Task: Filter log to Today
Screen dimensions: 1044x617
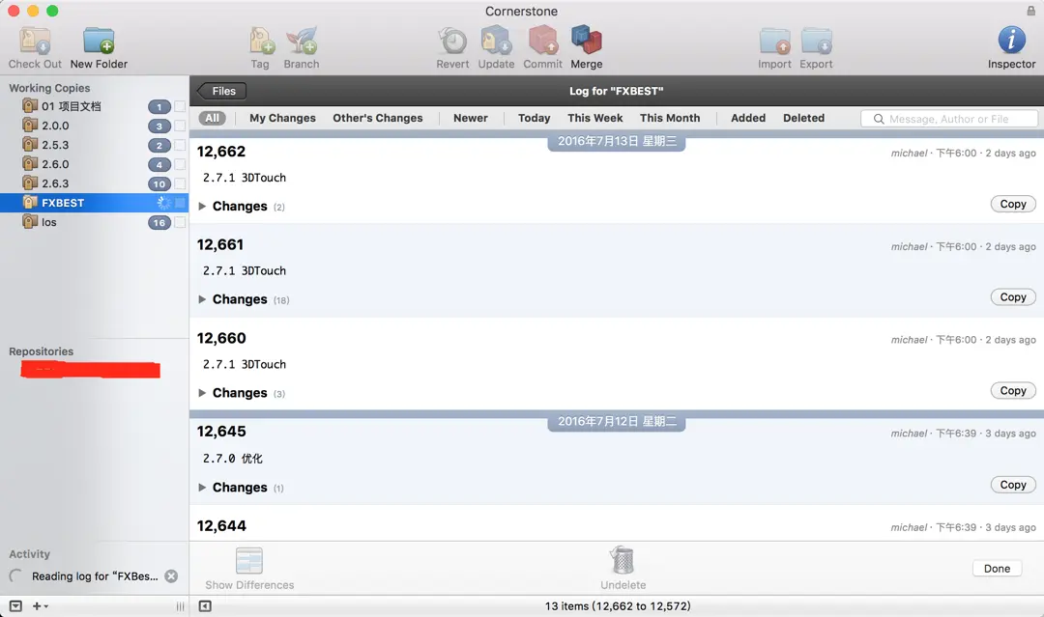Action: click(534, 119)
